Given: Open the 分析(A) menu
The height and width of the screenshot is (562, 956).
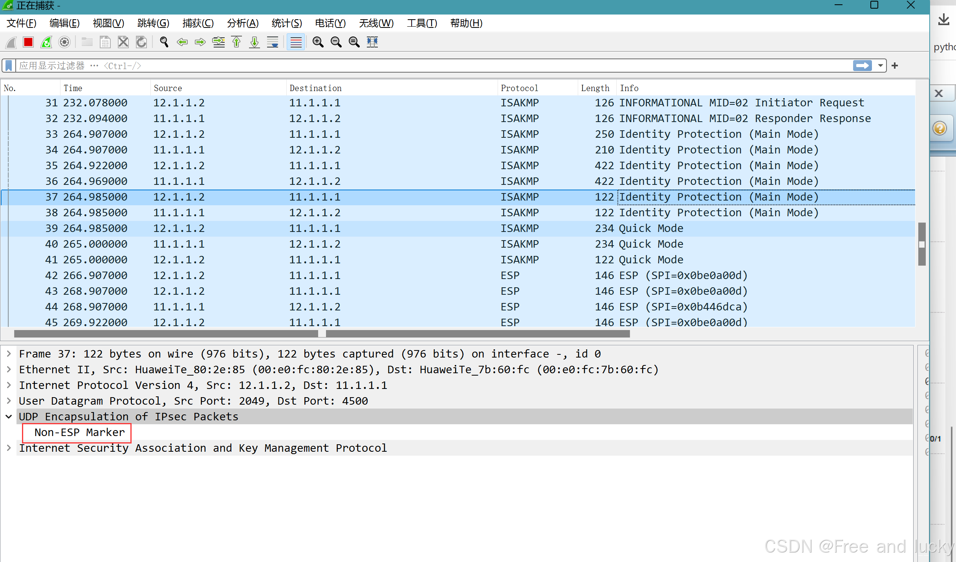Looking at the screenshot, I should point(242,23).
